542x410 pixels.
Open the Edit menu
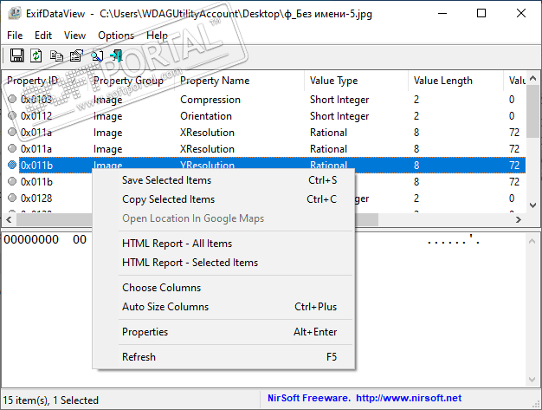coord(43,36)
